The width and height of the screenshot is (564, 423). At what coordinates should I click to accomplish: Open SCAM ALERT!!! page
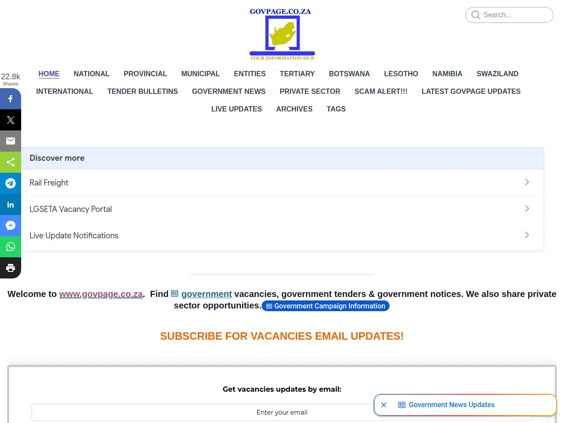pos(381,91)
